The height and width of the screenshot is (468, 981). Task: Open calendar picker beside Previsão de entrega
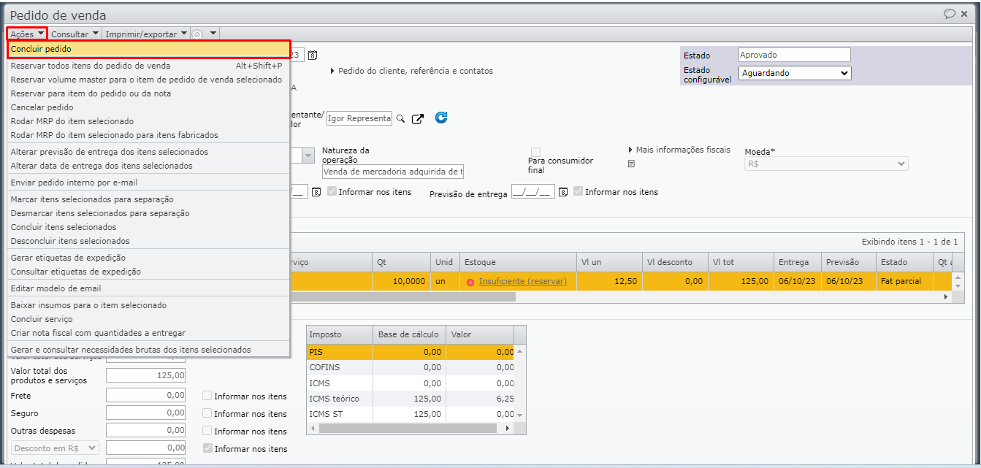pyautogui.click(x=563, y=192)
